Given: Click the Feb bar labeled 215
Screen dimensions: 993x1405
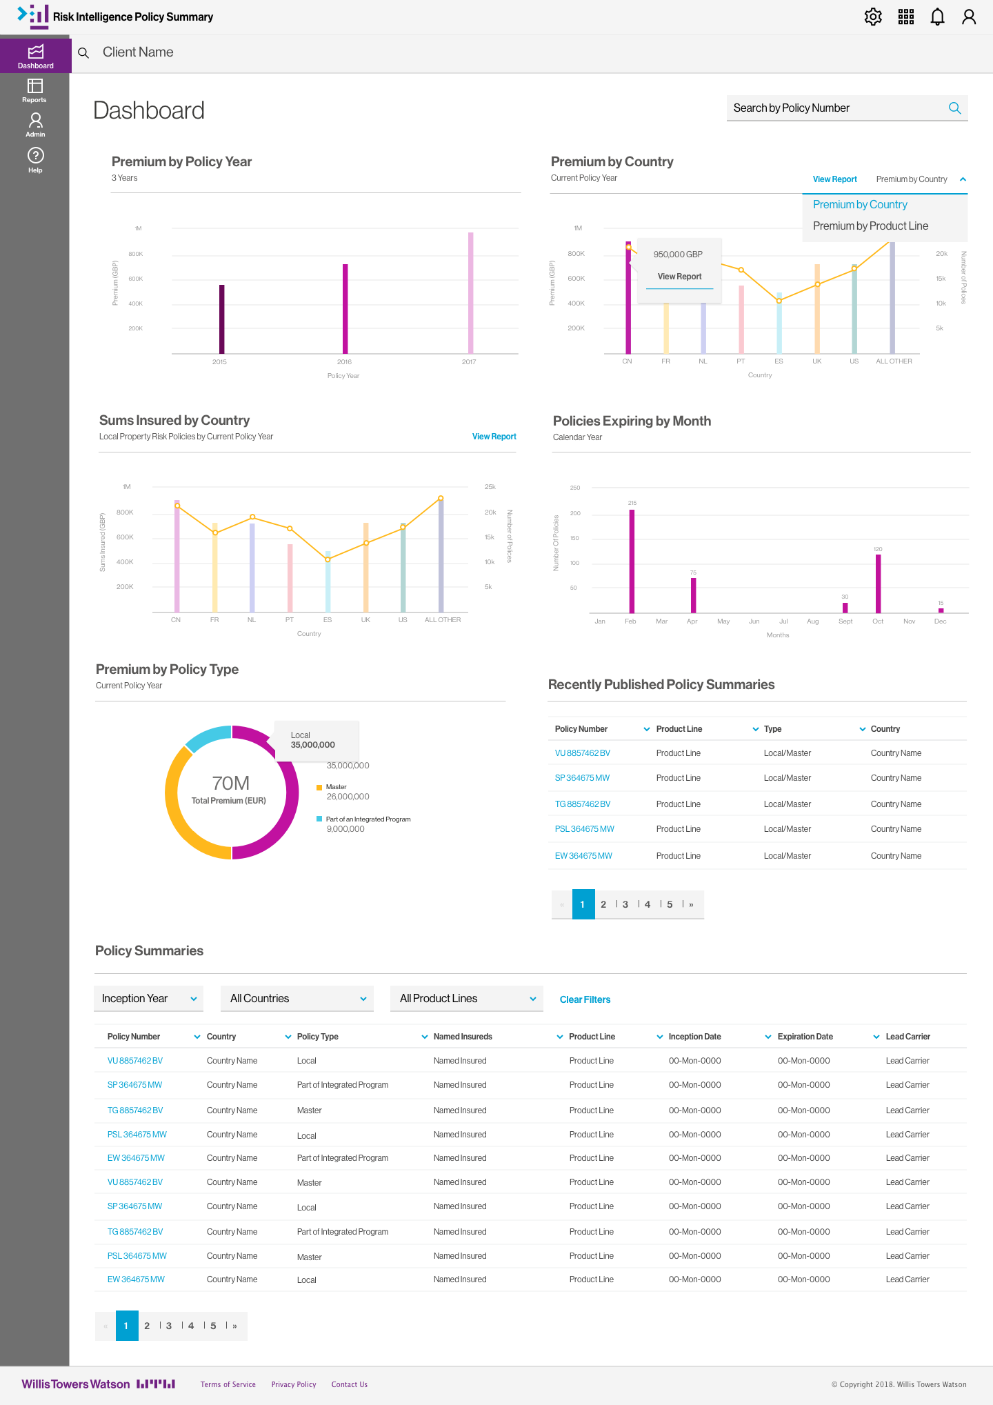Looking at the screenshot, I should [632, 561].
